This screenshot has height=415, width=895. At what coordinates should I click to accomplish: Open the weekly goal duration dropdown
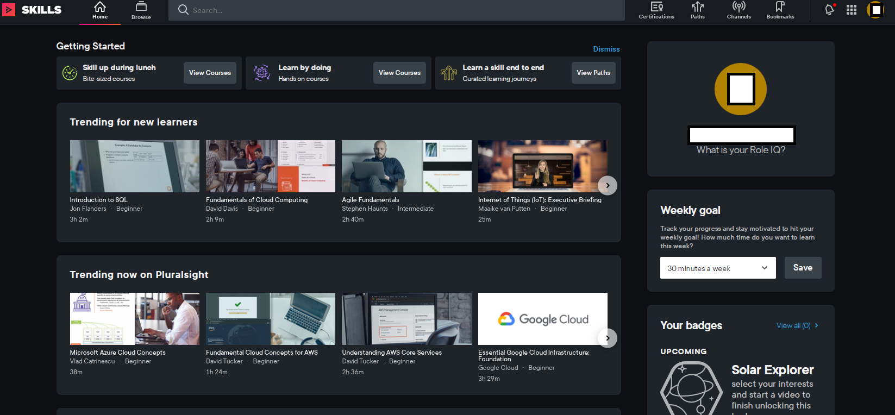pos(718,268)
